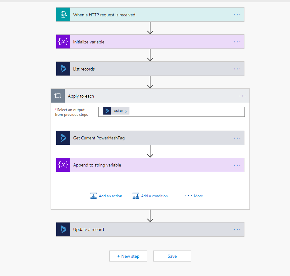Click the HTTP request trigger globe icon

tap(63, 15)
